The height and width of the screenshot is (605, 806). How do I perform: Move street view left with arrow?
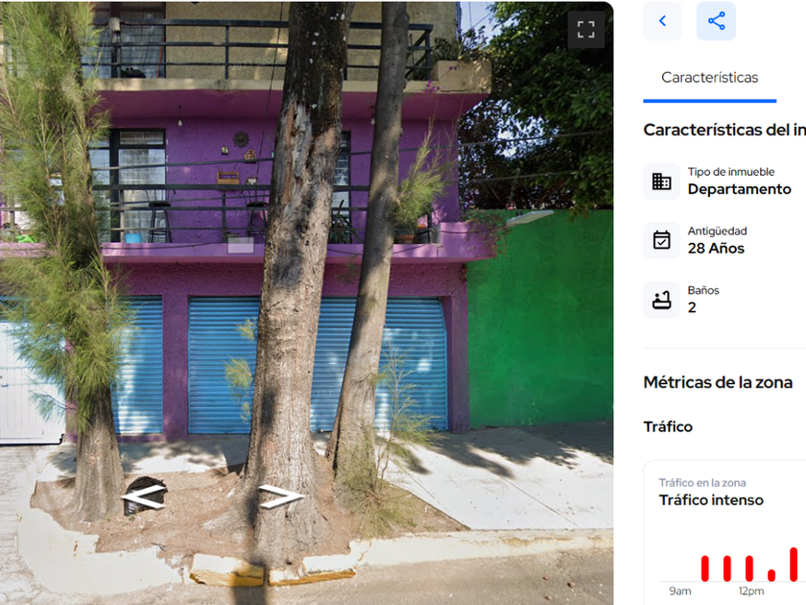(x=143, y=497)
